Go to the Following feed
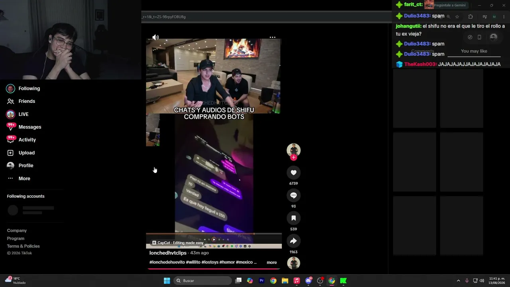The image size is (510, 287). pos(29,88)
